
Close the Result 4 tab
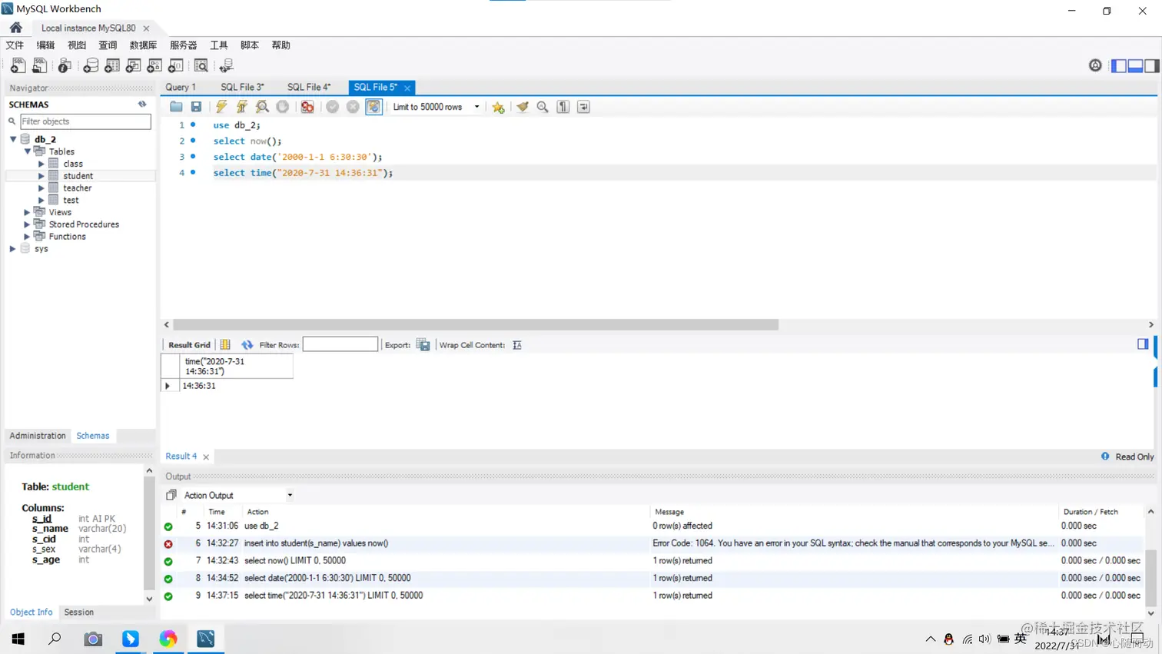pos(206,457)
